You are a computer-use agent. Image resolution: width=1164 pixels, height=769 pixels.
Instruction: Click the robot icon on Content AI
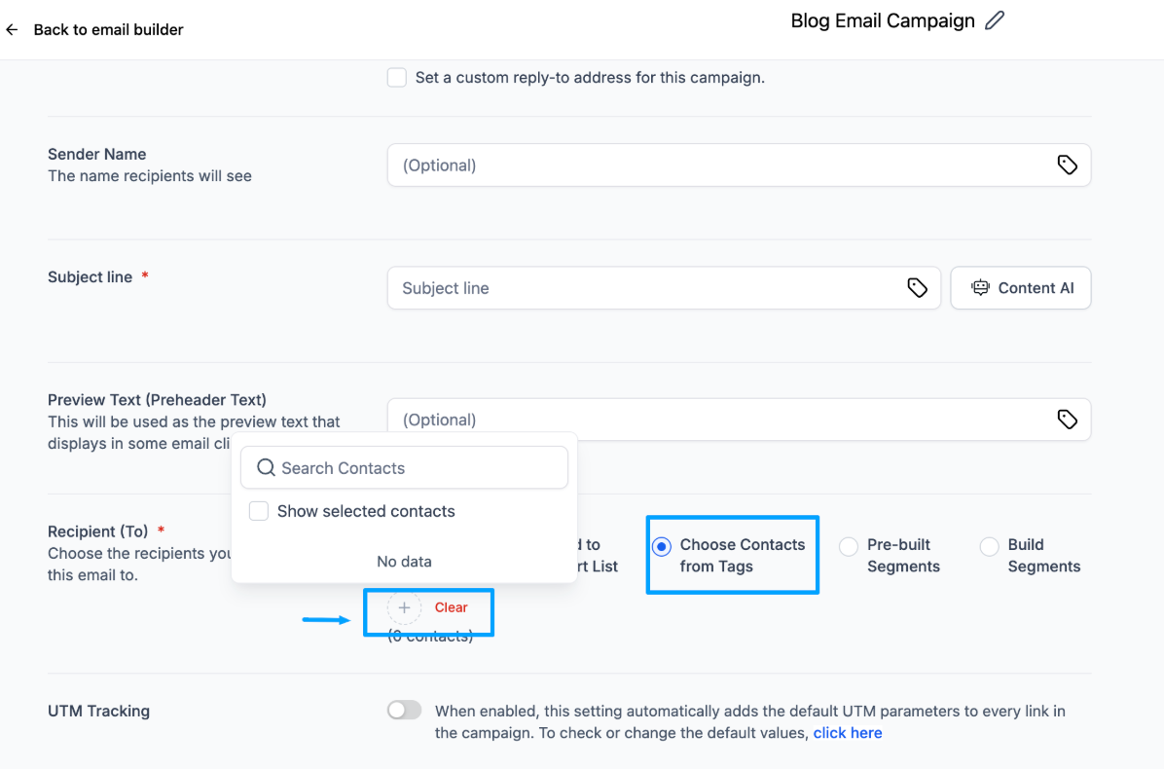[980, 288]
